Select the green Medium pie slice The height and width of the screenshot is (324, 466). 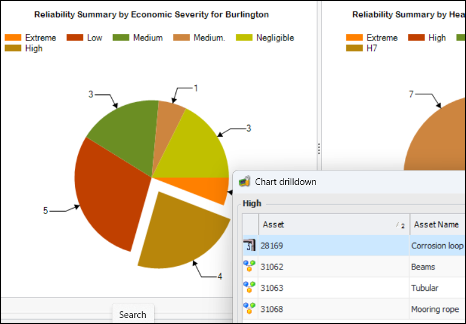(x=128, y=134)
